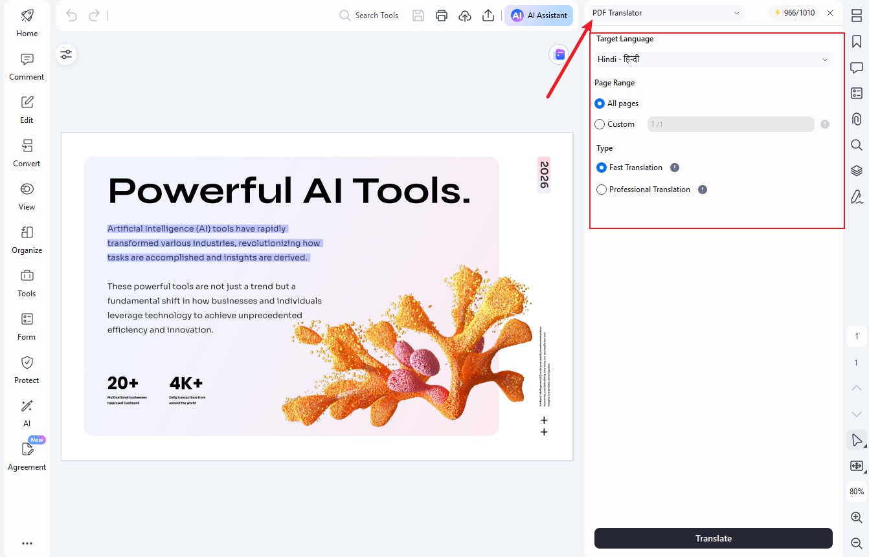Select the All pages radio button
This screenshot has width=869, height=557.
(x=600, y=104)
